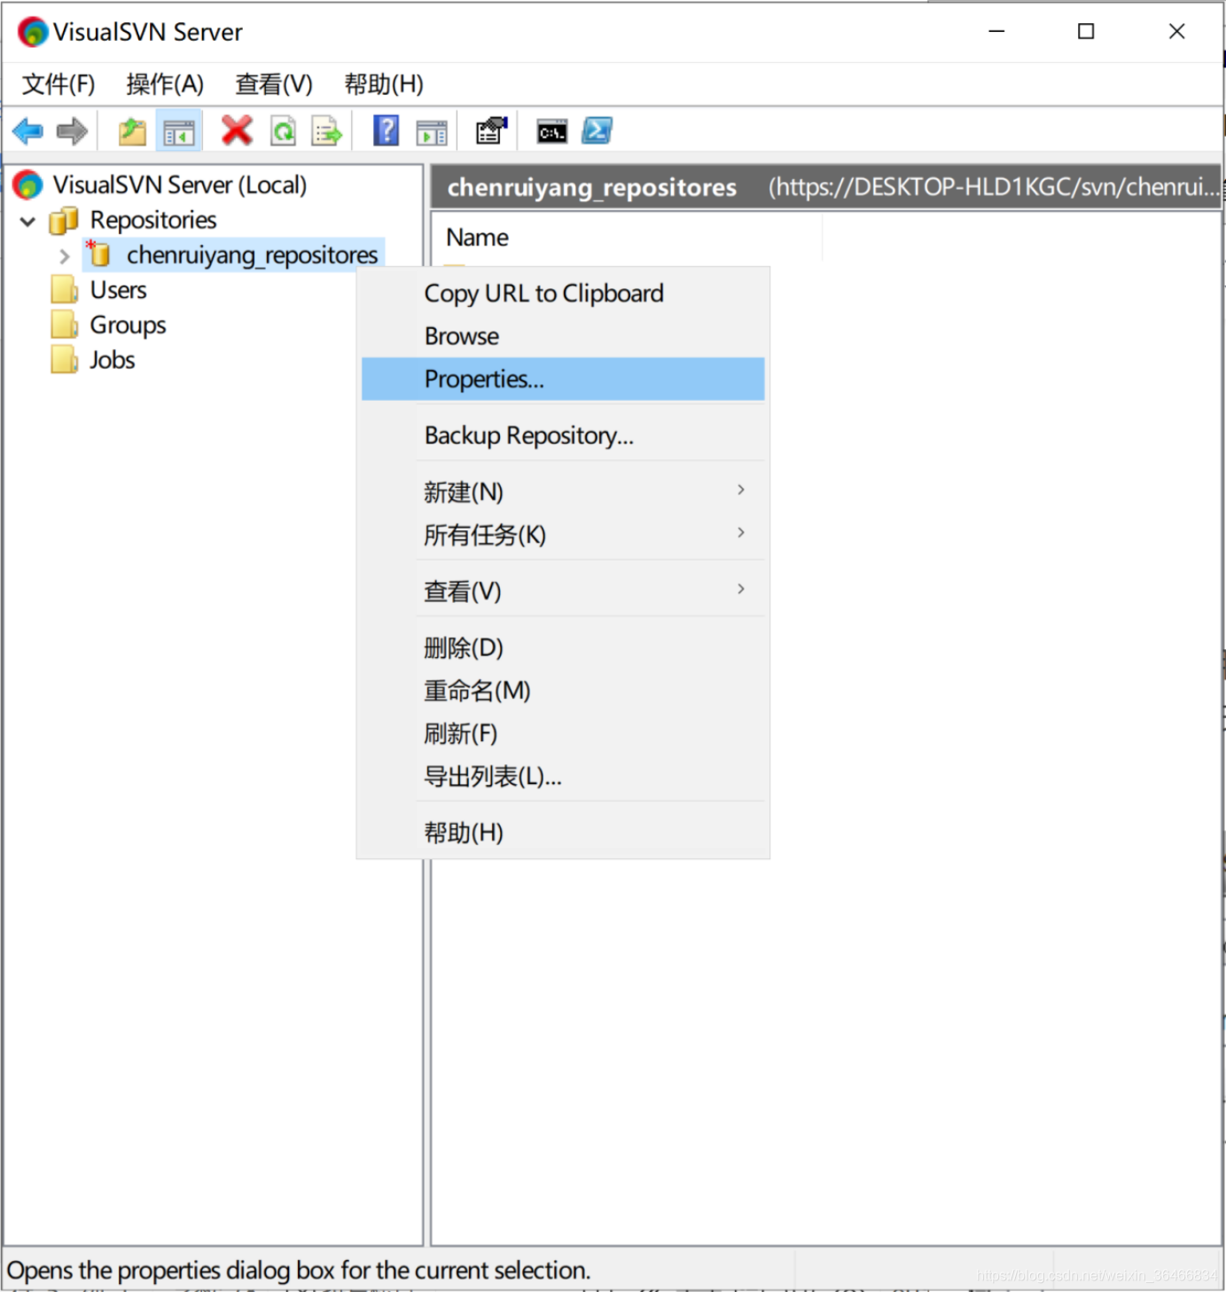Click the Jobs folder icon
This screenshot has width=1226, height=1292.
click(65, 360)
